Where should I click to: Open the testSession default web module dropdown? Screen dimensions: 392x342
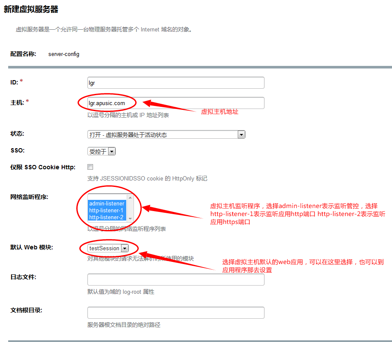click(x=108, y=248)
